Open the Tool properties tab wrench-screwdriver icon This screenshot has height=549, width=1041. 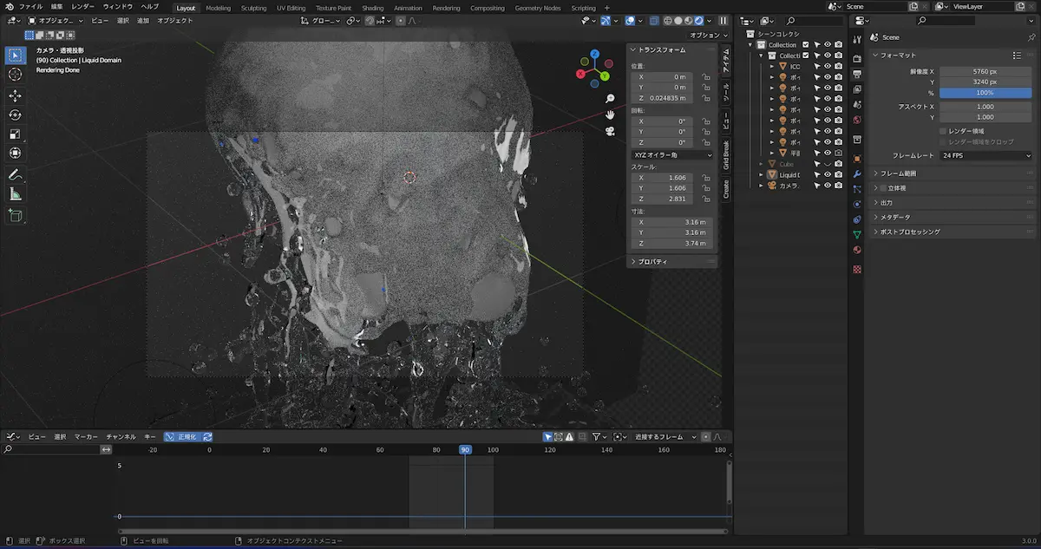857,38
